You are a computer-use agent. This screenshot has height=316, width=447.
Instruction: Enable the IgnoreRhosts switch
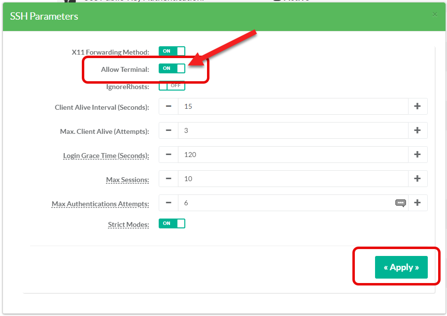pyautogui.click(x=172, y=86)
